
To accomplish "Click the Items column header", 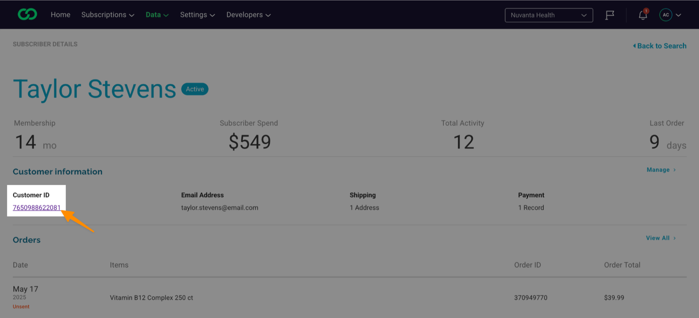I will tap(119, 265).
